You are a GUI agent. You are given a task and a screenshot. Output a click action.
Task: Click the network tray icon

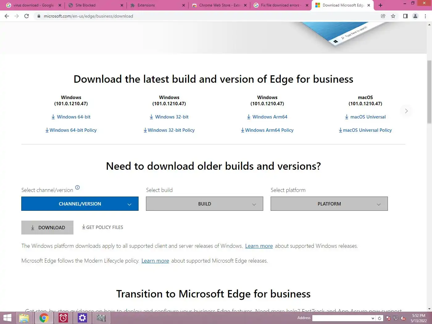396,318
